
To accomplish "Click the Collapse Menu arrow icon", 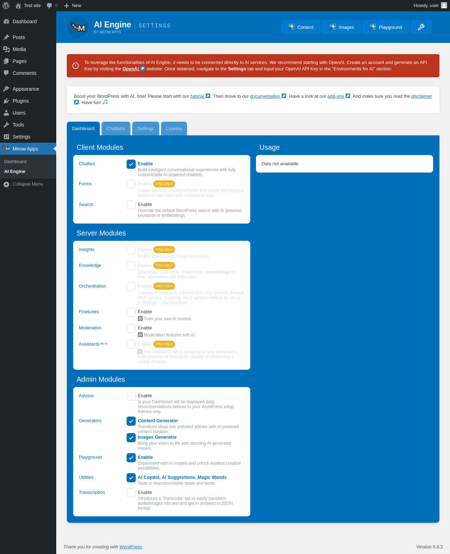I will pos(6,184).
